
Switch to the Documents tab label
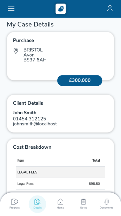106,208
